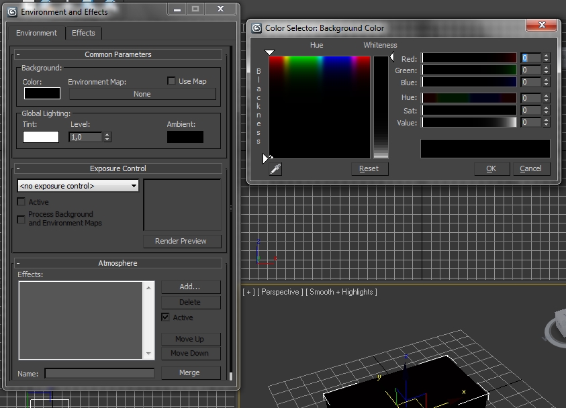Switch to the Effects tab
The image size is (566, 408).
pyautogui.click(x=83, y=33)
